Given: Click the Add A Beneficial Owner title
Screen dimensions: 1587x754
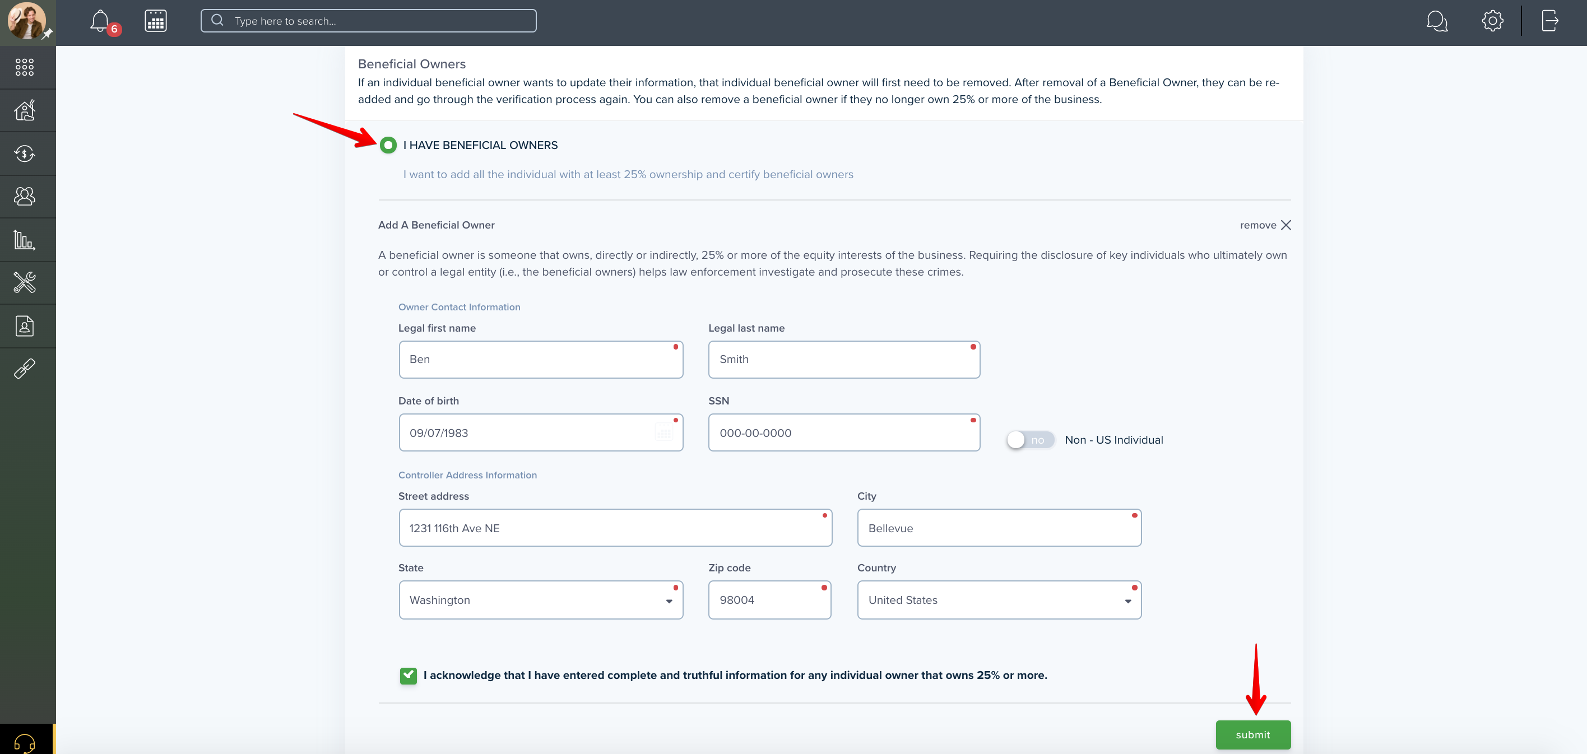Looking at the screenshot, I should coord(436,225).
